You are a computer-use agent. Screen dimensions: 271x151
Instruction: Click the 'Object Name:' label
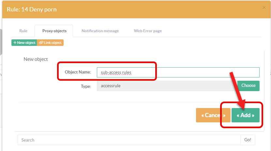(x=78, y=72)
